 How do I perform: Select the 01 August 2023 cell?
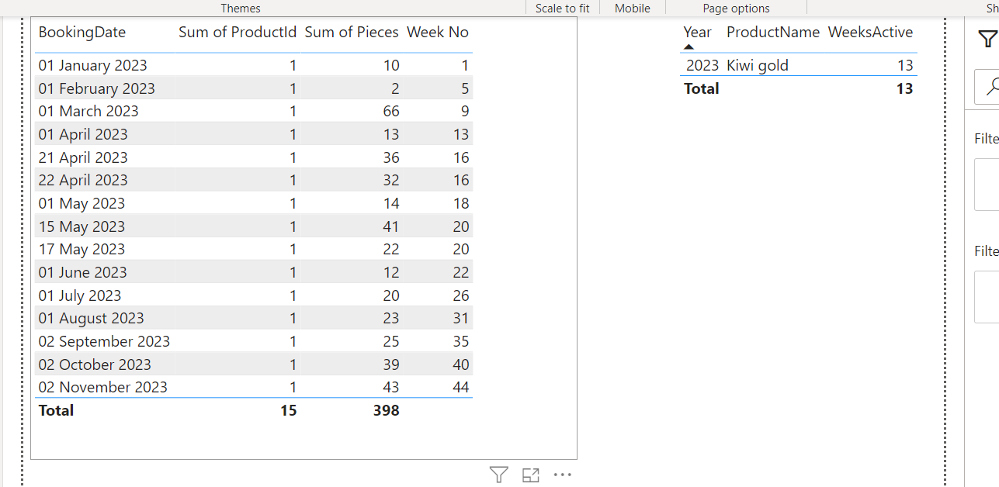[91, 318]
